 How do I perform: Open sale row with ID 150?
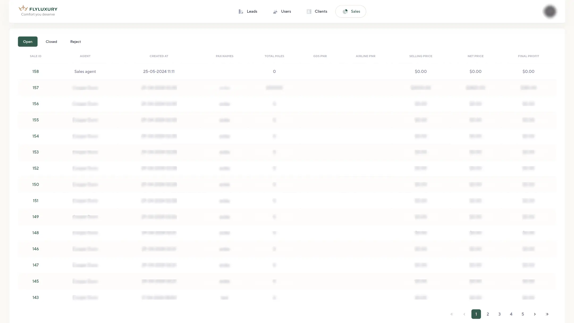pos(36,184)
